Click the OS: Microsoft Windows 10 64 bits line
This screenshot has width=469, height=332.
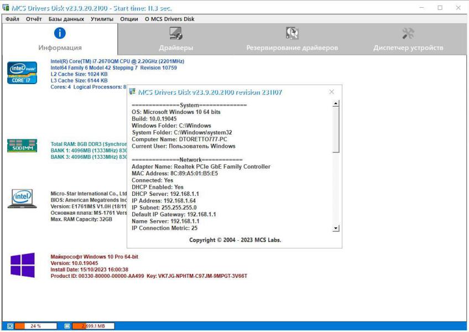176,112
